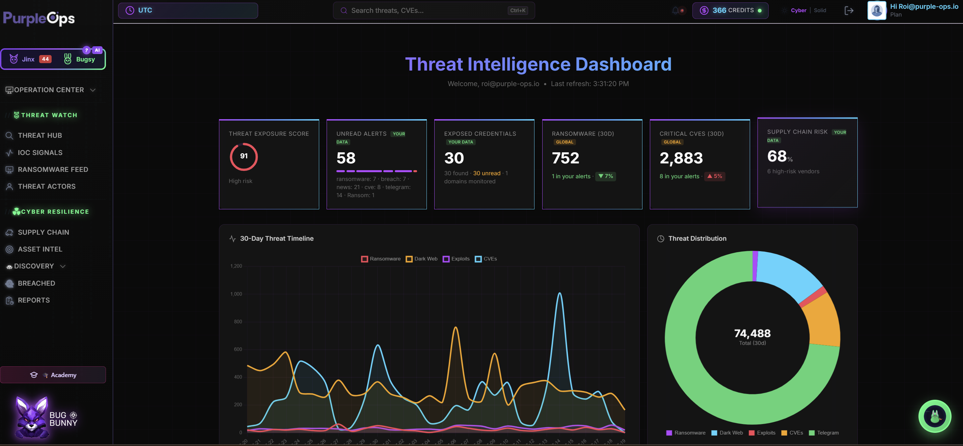Toggle CVEs series in timeline legend
The height and width of the screenshot is (446, 963).
(486, 259)
